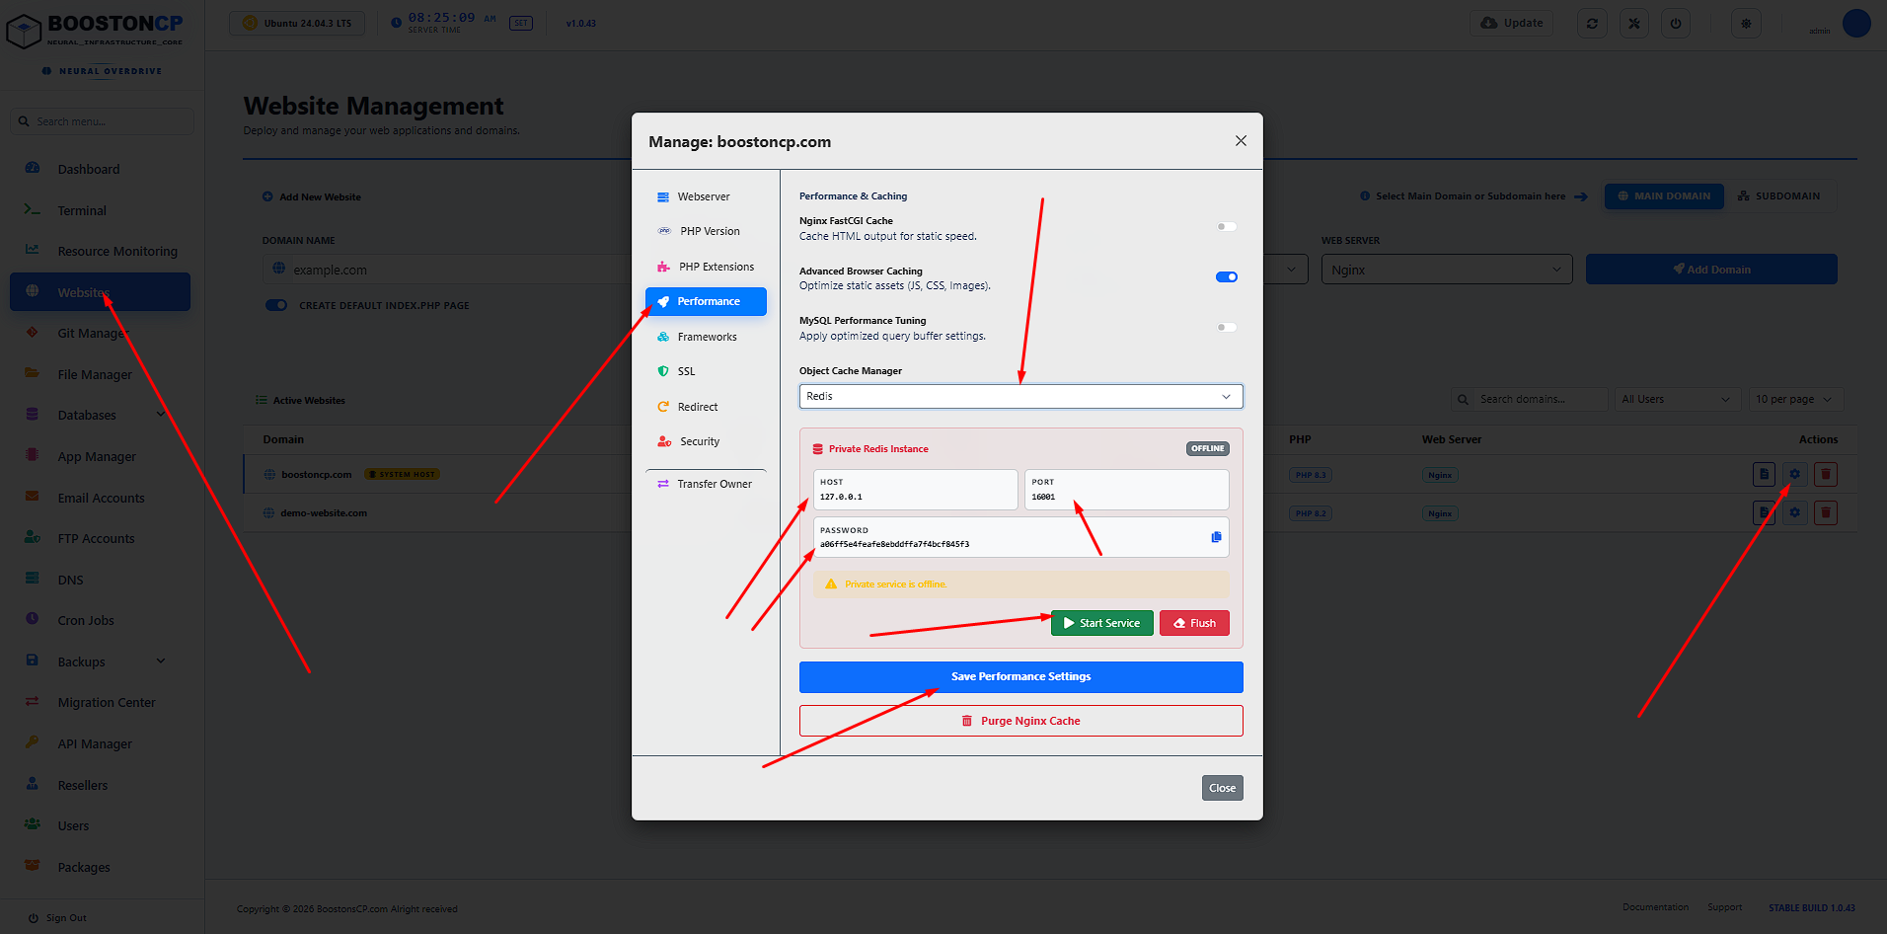Enable Nginx FastCGI Cache toggle

click(x=1227, y=227)
